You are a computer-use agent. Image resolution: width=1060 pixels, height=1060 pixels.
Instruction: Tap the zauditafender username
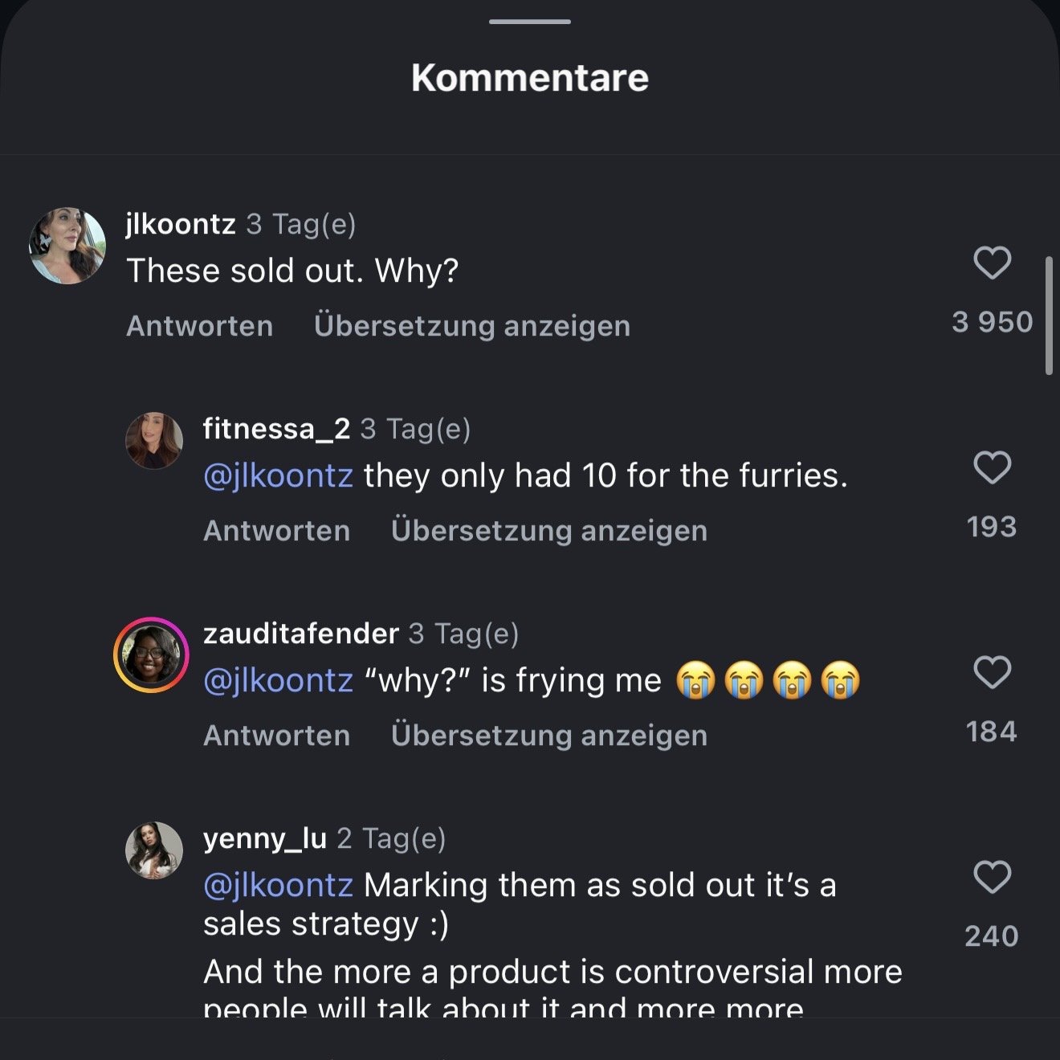coord(301,634)
